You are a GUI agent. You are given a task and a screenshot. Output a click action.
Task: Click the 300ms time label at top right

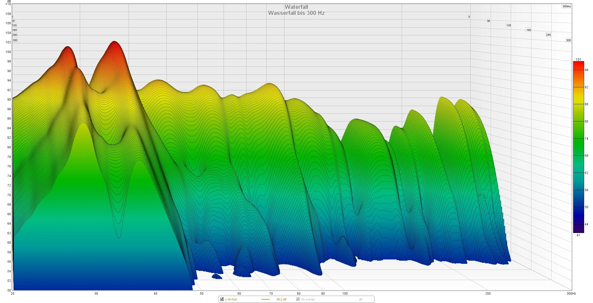[566, 6]
